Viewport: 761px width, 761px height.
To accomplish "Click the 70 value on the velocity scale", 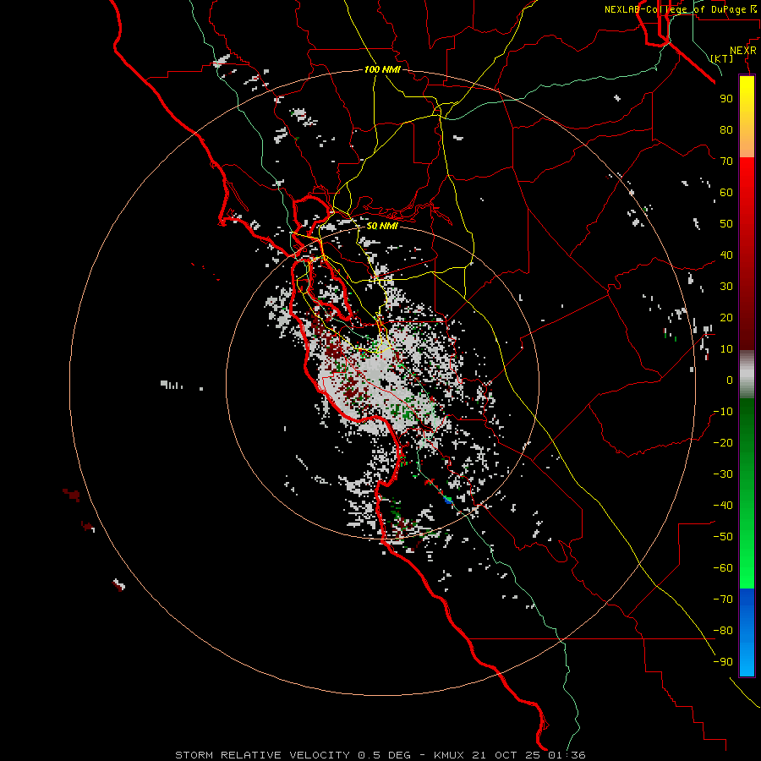I will coord(726,162).
